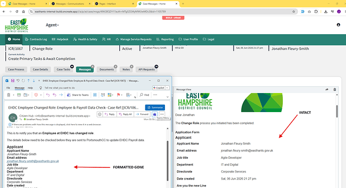Open the File menu in Outlook
The width and height of the screenshot is (346, 188).
click(x=8, y=88)
